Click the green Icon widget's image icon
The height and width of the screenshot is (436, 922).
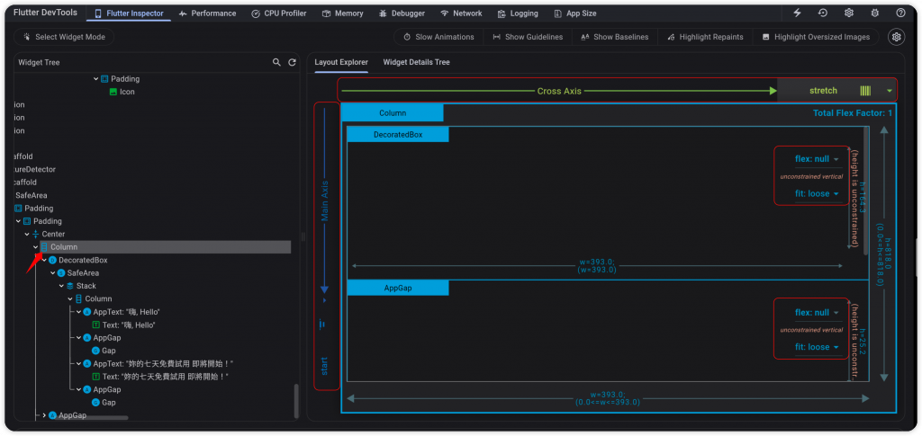(x=113, y=92)
